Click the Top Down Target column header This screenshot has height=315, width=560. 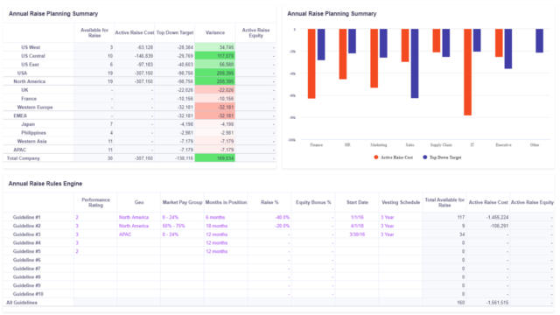pos(175,32)
